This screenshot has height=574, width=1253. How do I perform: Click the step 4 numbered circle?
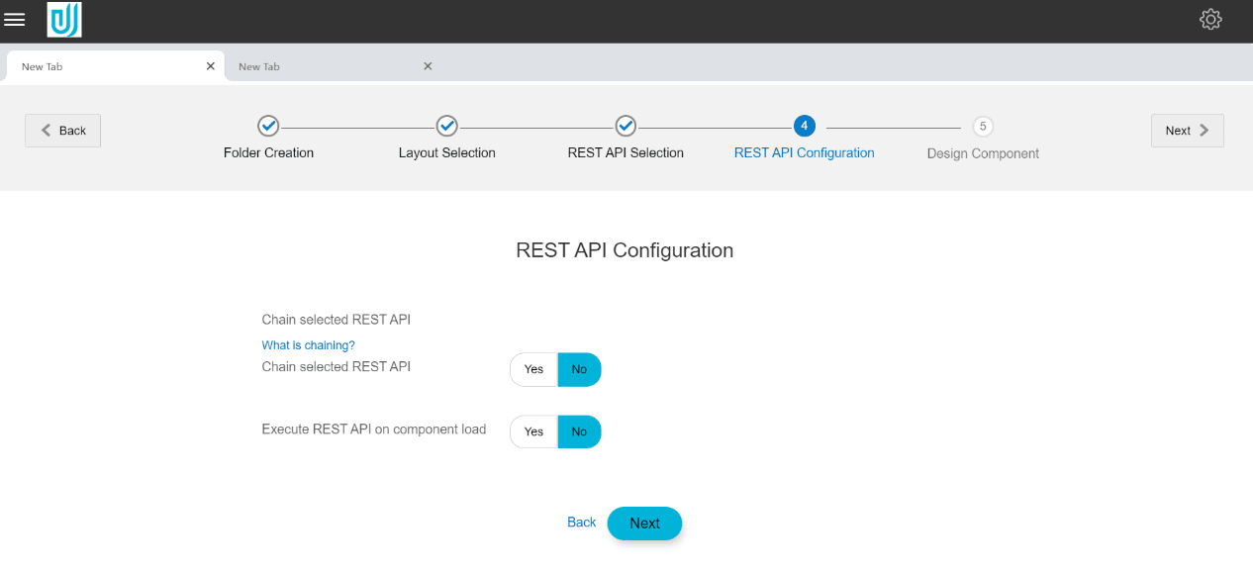[804, 127]
